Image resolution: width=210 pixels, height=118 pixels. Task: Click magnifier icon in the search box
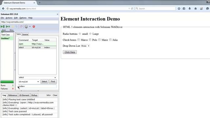pyautogui.click(x=137, y=9)
